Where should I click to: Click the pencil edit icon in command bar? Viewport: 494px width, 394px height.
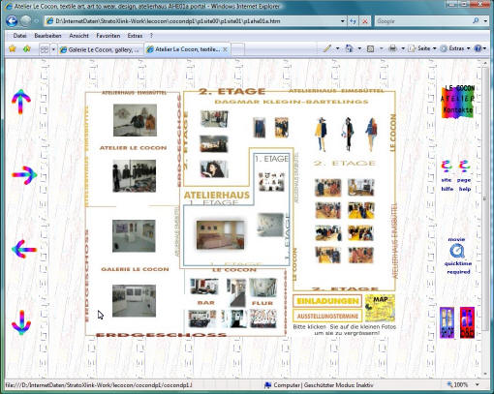pos(327,48)
